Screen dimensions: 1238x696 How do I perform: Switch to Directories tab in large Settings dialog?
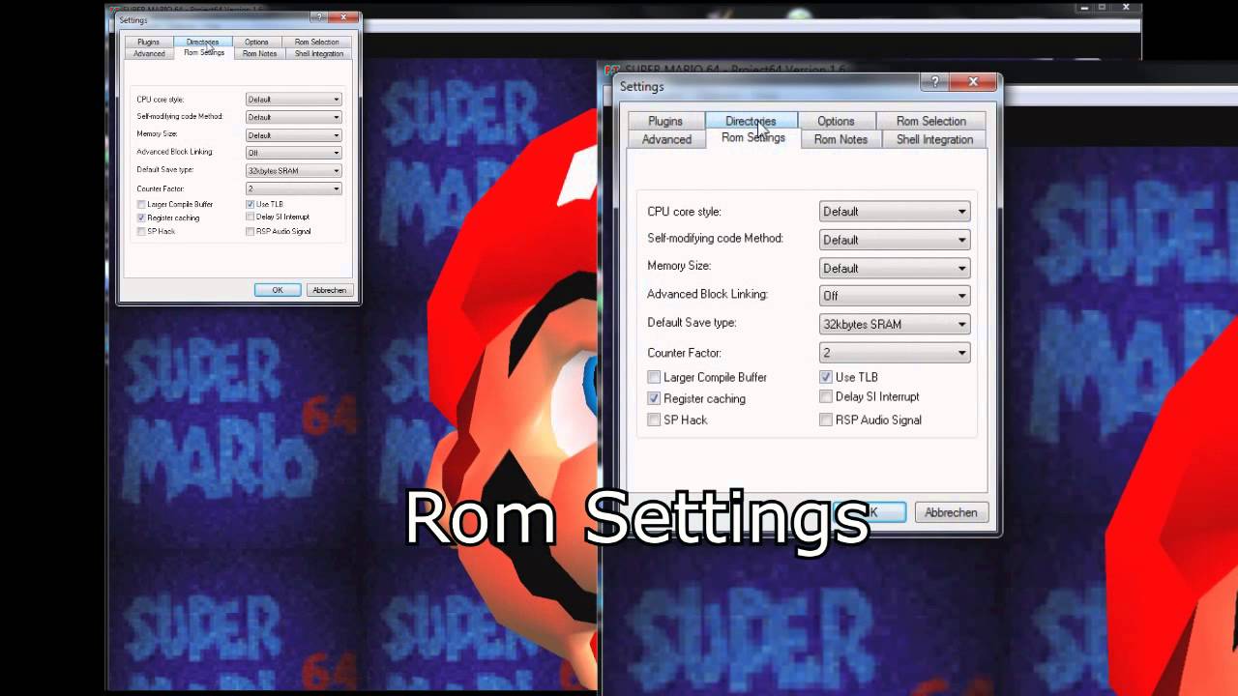[751, 121]
